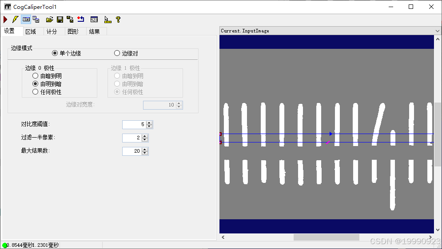This screenshot has height=249, width=442.
Task: Click the image scroll up arrow
Action: (438, 39)
